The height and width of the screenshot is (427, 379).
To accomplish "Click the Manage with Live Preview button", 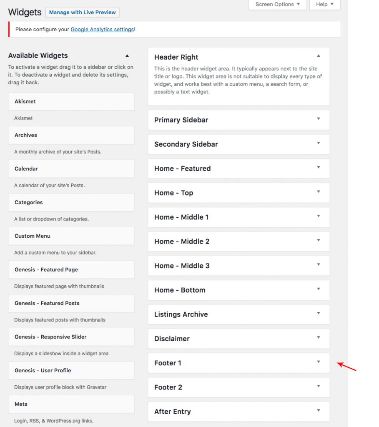I will [x=82, y=12].
